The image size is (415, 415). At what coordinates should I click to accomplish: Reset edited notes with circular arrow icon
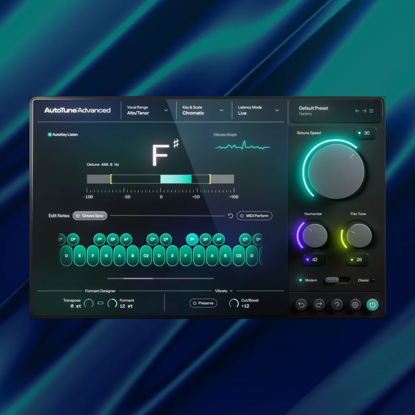(231, 216)
